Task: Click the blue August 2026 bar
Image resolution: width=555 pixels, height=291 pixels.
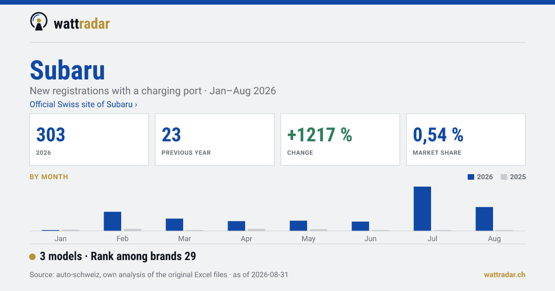Action: tap(484, 219)
